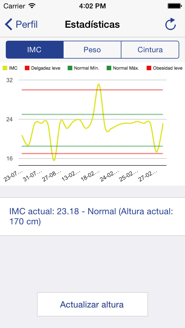Tap the IMC actual summary text
The image size is (185, 328).
[x=91, y=216]
